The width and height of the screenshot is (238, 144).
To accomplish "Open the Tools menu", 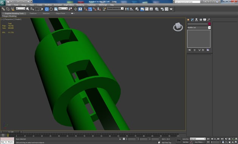I will coord(16,5).
